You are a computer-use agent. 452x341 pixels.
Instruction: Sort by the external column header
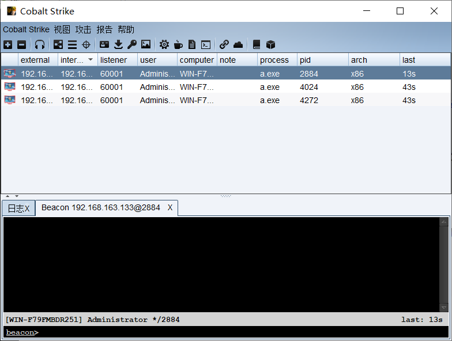click(x=38, y=60)
